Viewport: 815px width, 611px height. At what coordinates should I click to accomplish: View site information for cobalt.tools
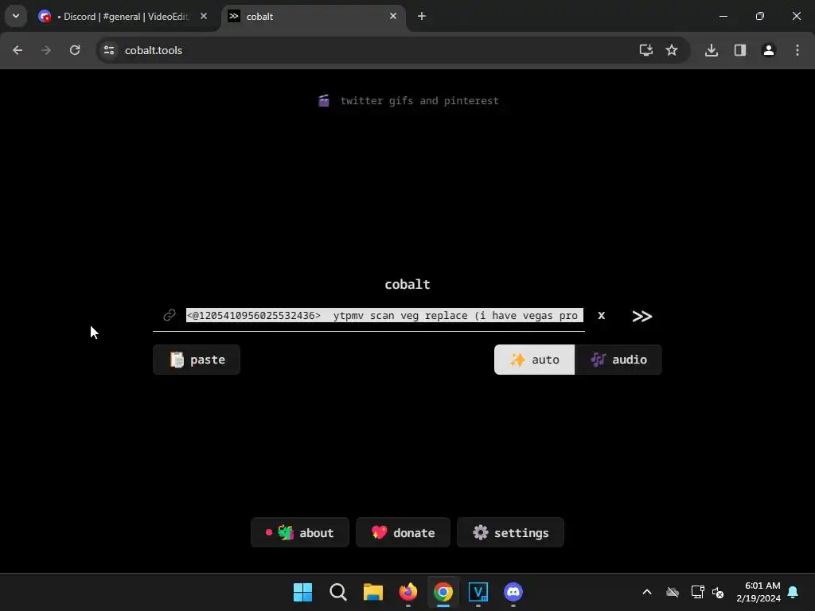coord(109,50)
